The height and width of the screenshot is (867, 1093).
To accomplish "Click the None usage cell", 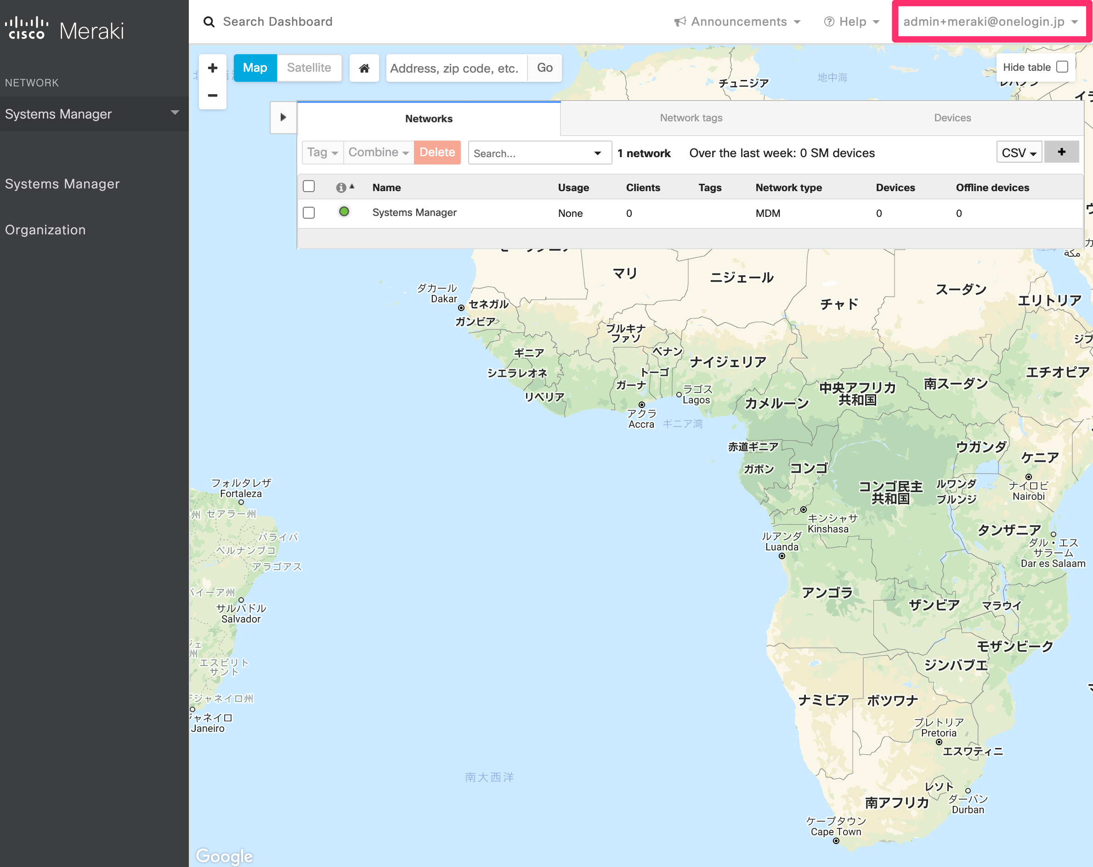I will 570,214.
